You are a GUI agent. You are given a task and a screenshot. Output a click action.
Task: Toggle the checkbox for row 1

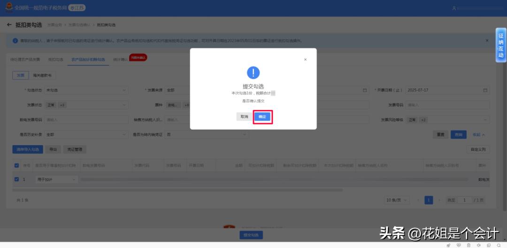click(x=17, y=179)
